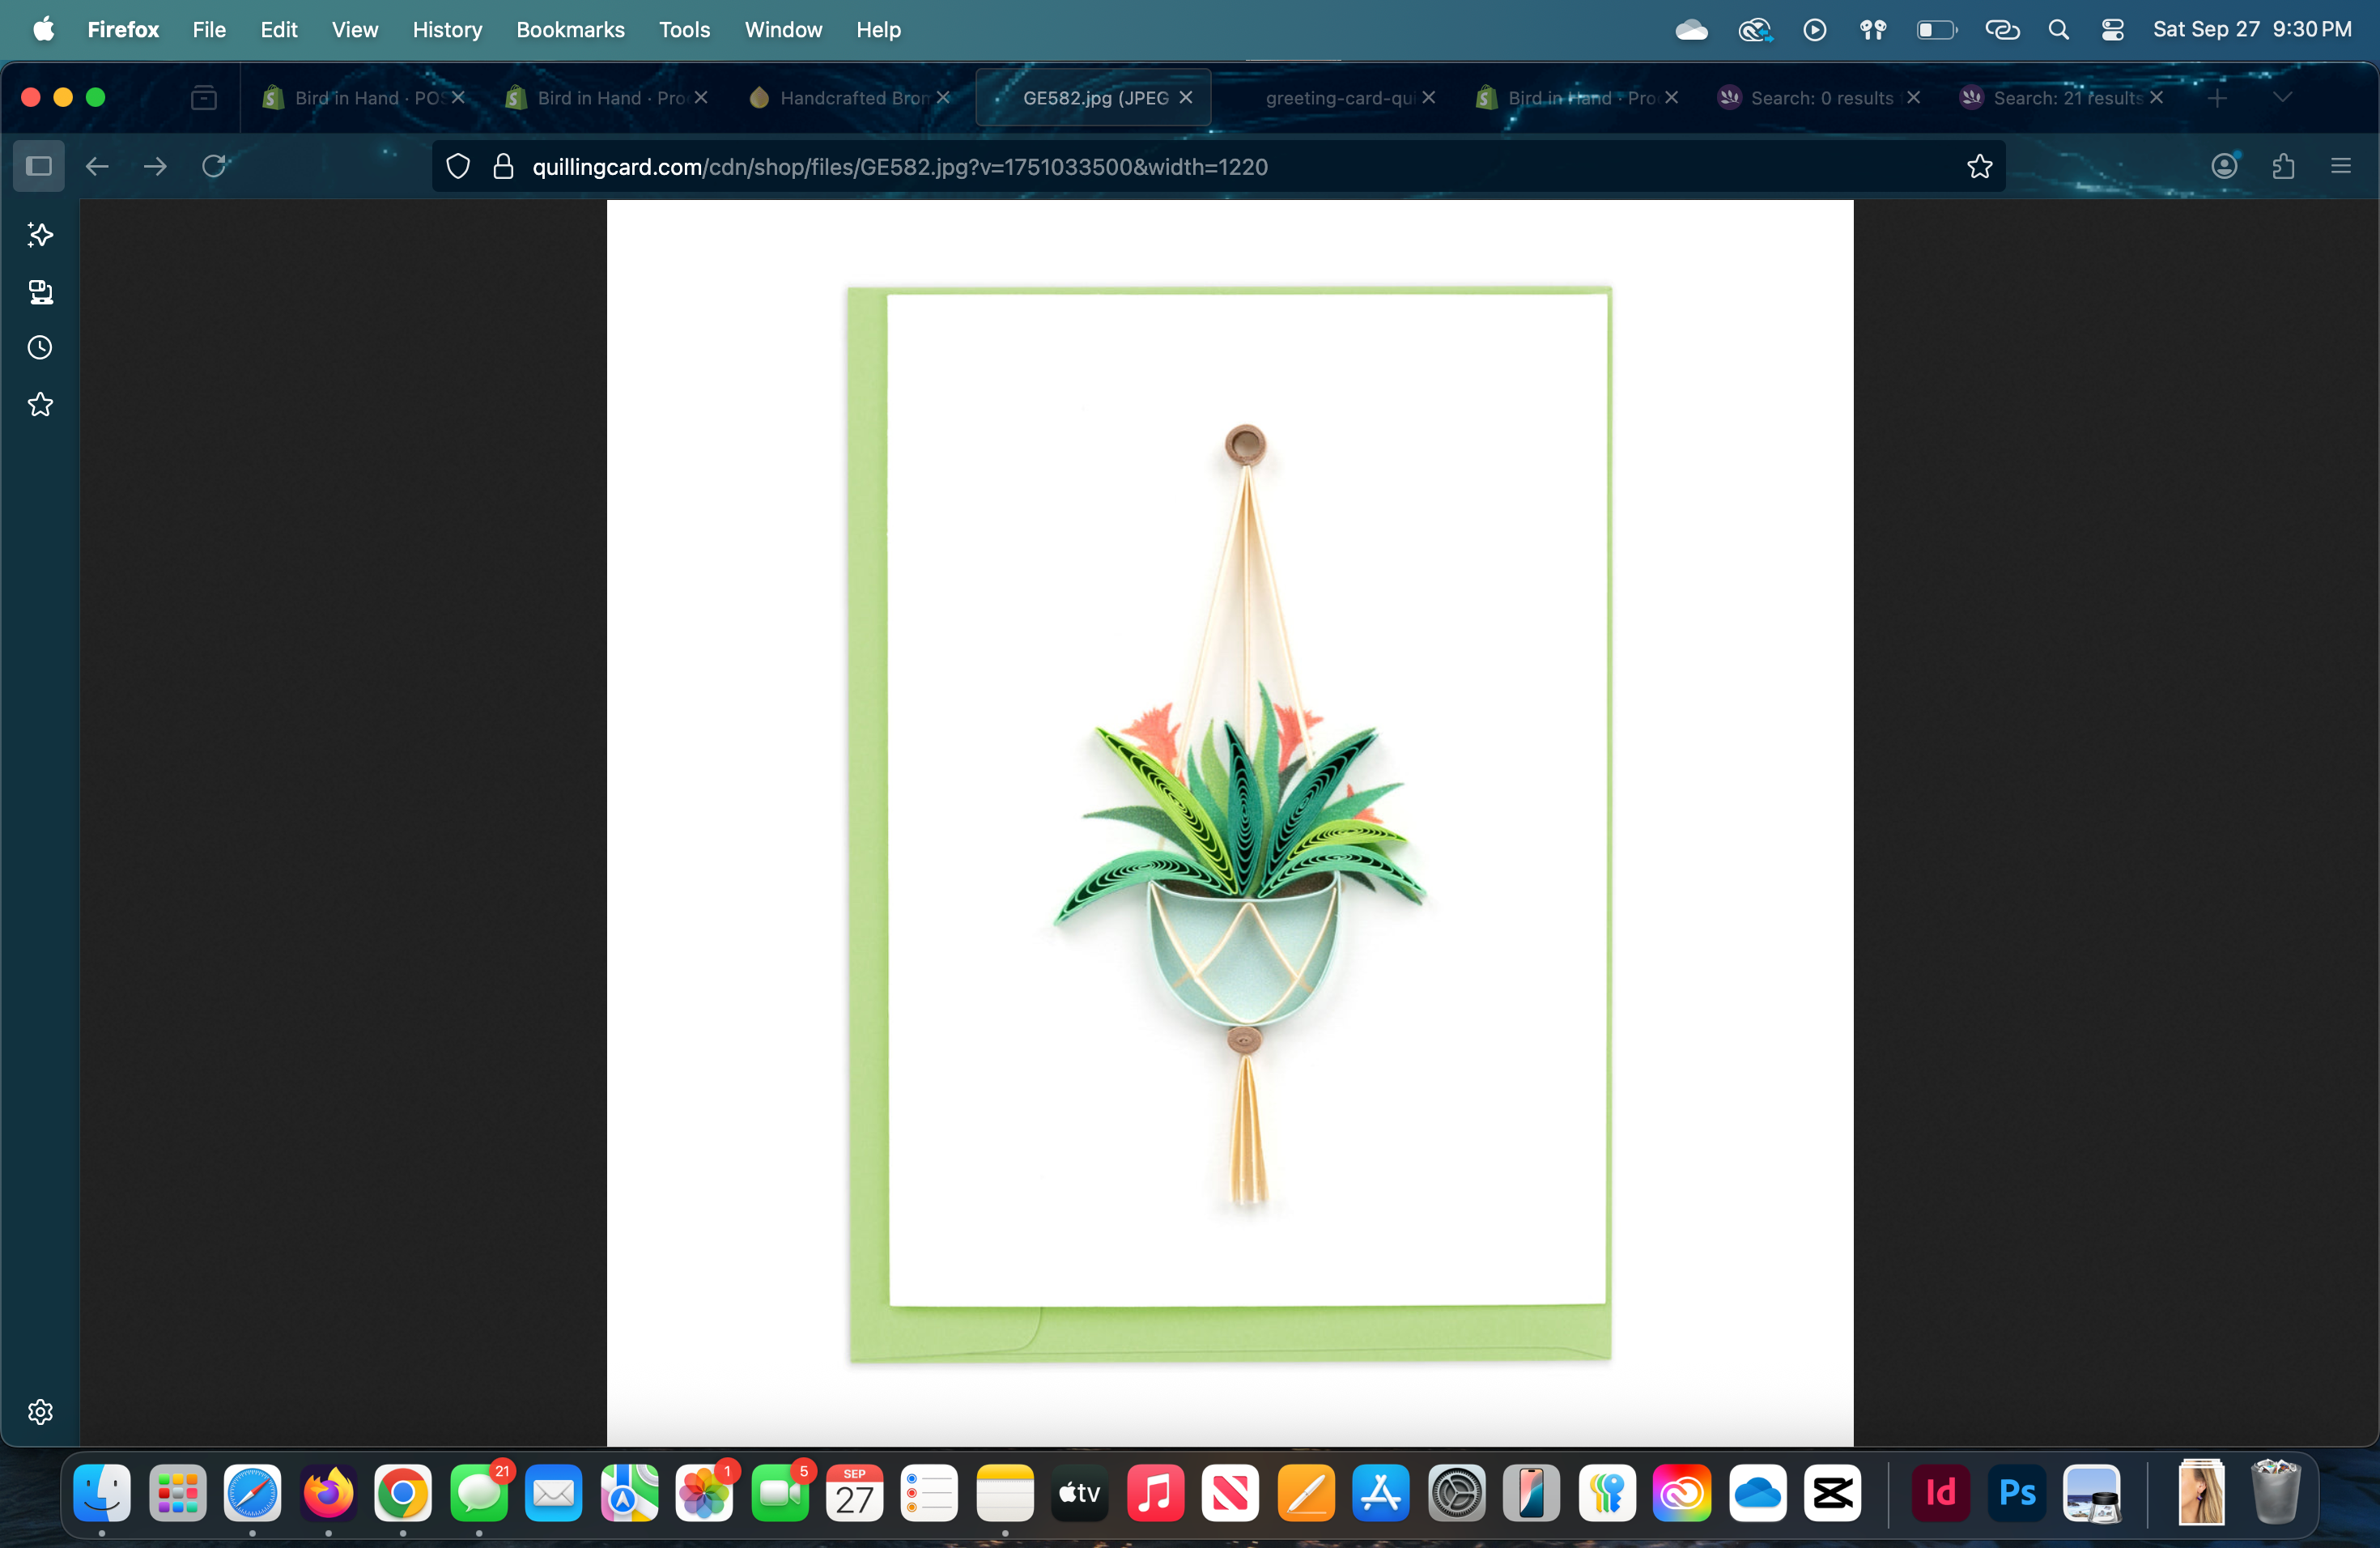
Task: Switch to the greeting-card-qu tab
Action: (1340, 97)
